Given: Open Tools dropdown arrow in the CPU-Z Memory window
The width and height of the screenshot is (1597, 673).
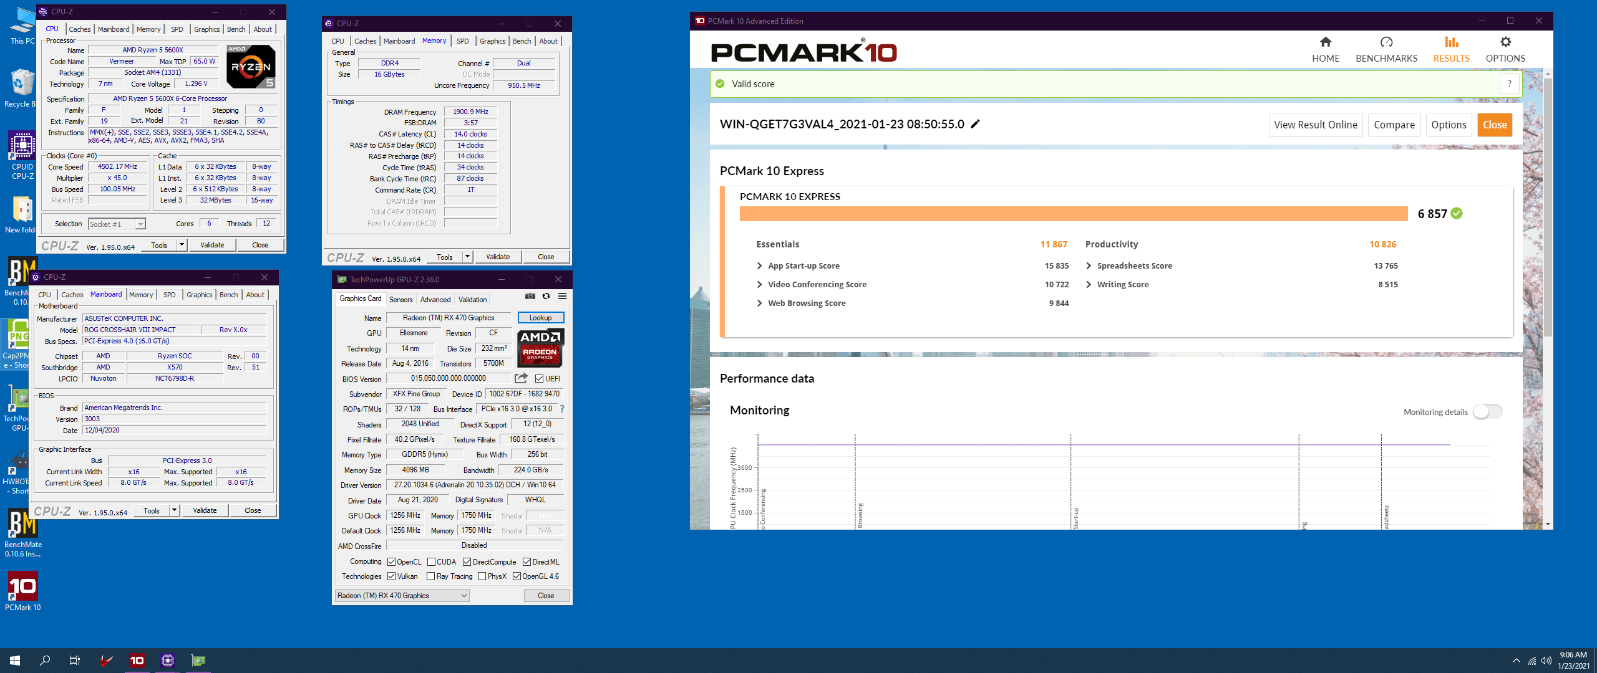Looking at the screenshot, I should (467, 257).
